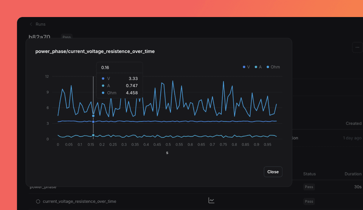Click the highlighted V data point at 0.16

93,121
